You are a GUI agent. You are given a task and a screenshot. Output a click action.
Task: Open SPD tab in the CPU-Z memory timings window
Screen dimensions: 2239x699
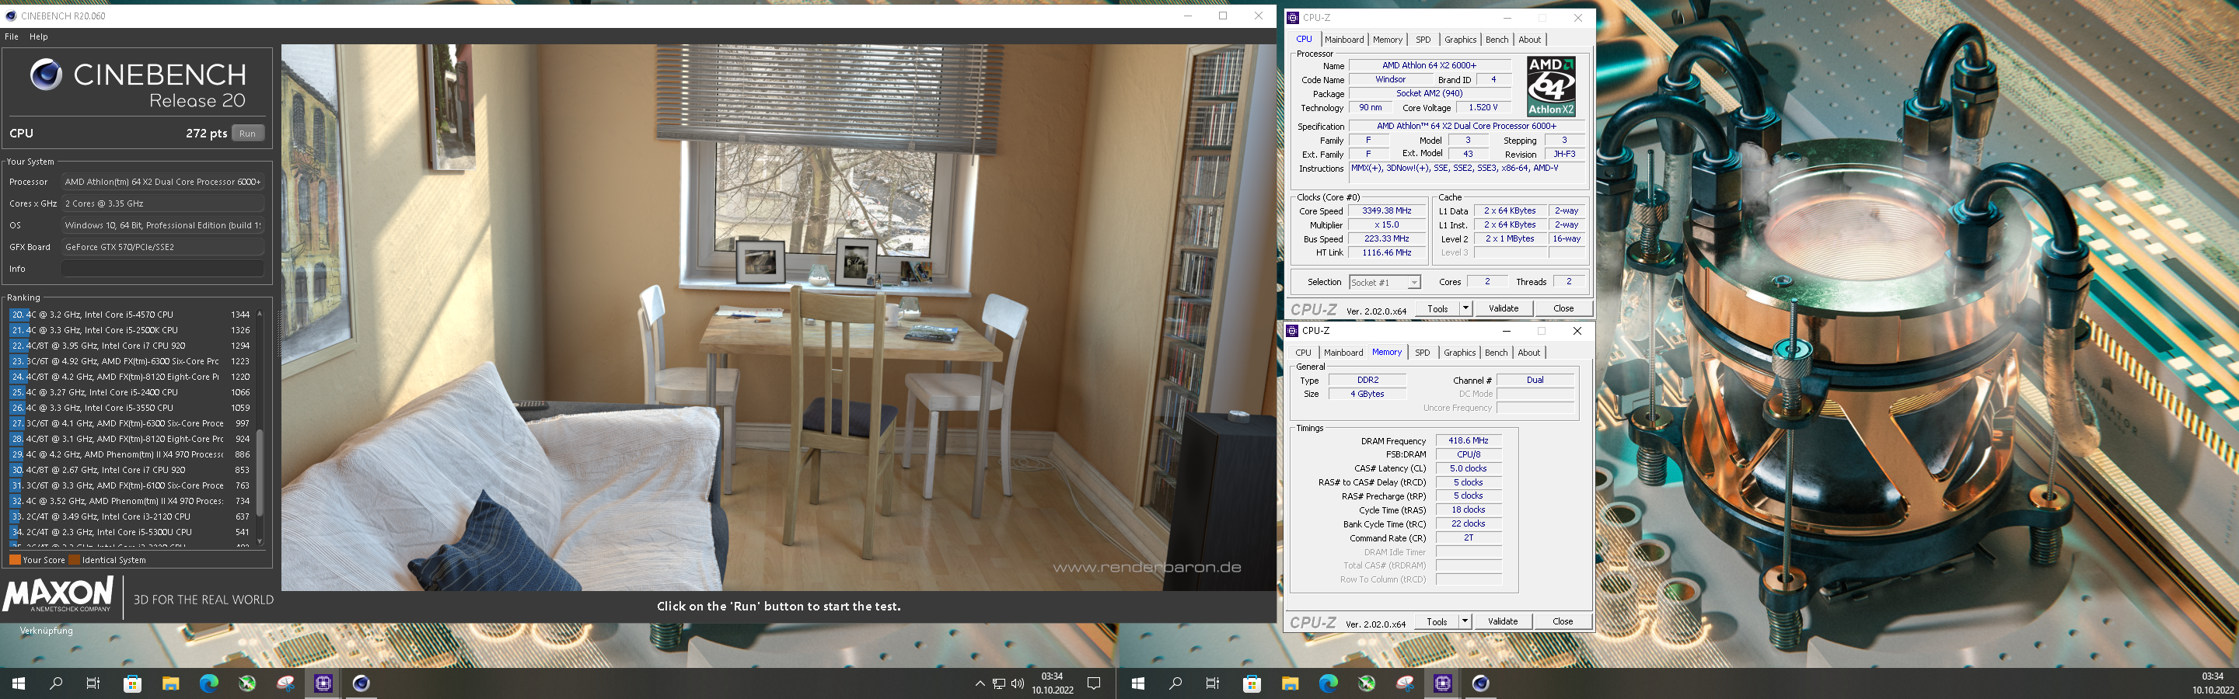(1422, 353)
